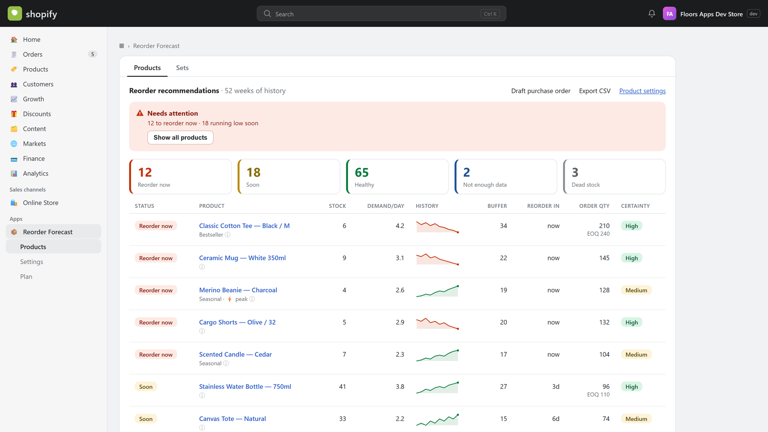
Task: Filter by the 3 Dead stock card
Action: coord(614,177)
